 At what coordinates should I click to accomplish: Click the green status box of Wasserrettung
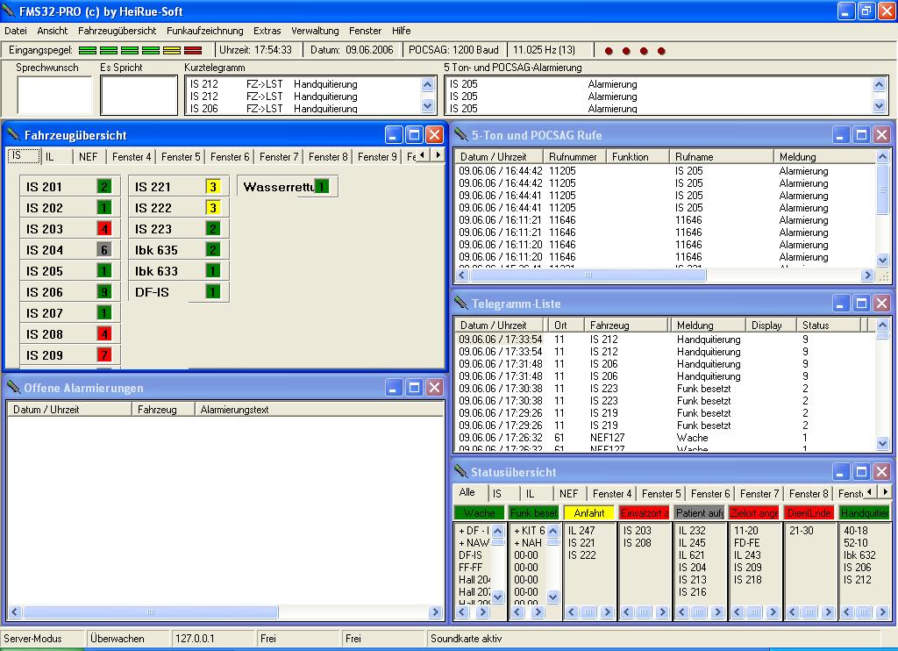[322, 187]
